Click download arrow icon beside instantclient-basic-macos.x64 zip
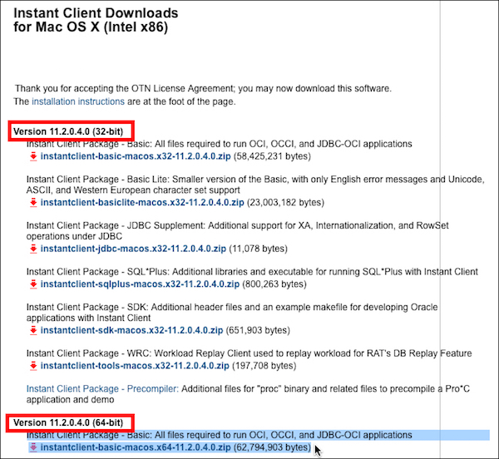 (33, 447)
